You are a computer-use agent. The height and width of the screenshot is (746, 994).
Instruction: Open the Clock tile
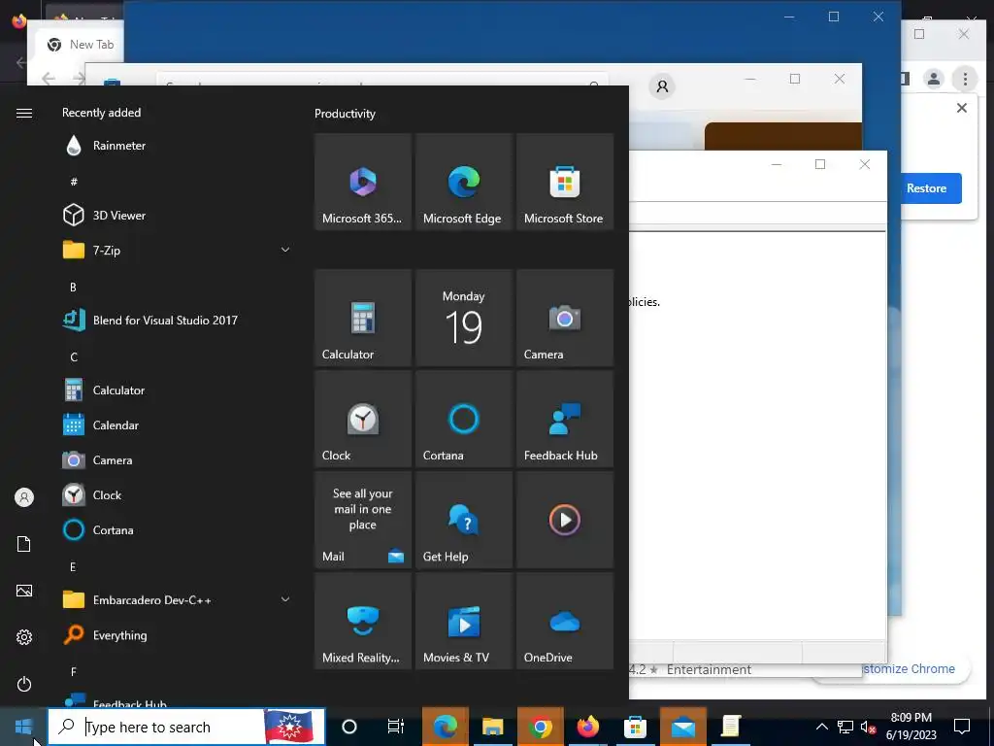(363, 419)
